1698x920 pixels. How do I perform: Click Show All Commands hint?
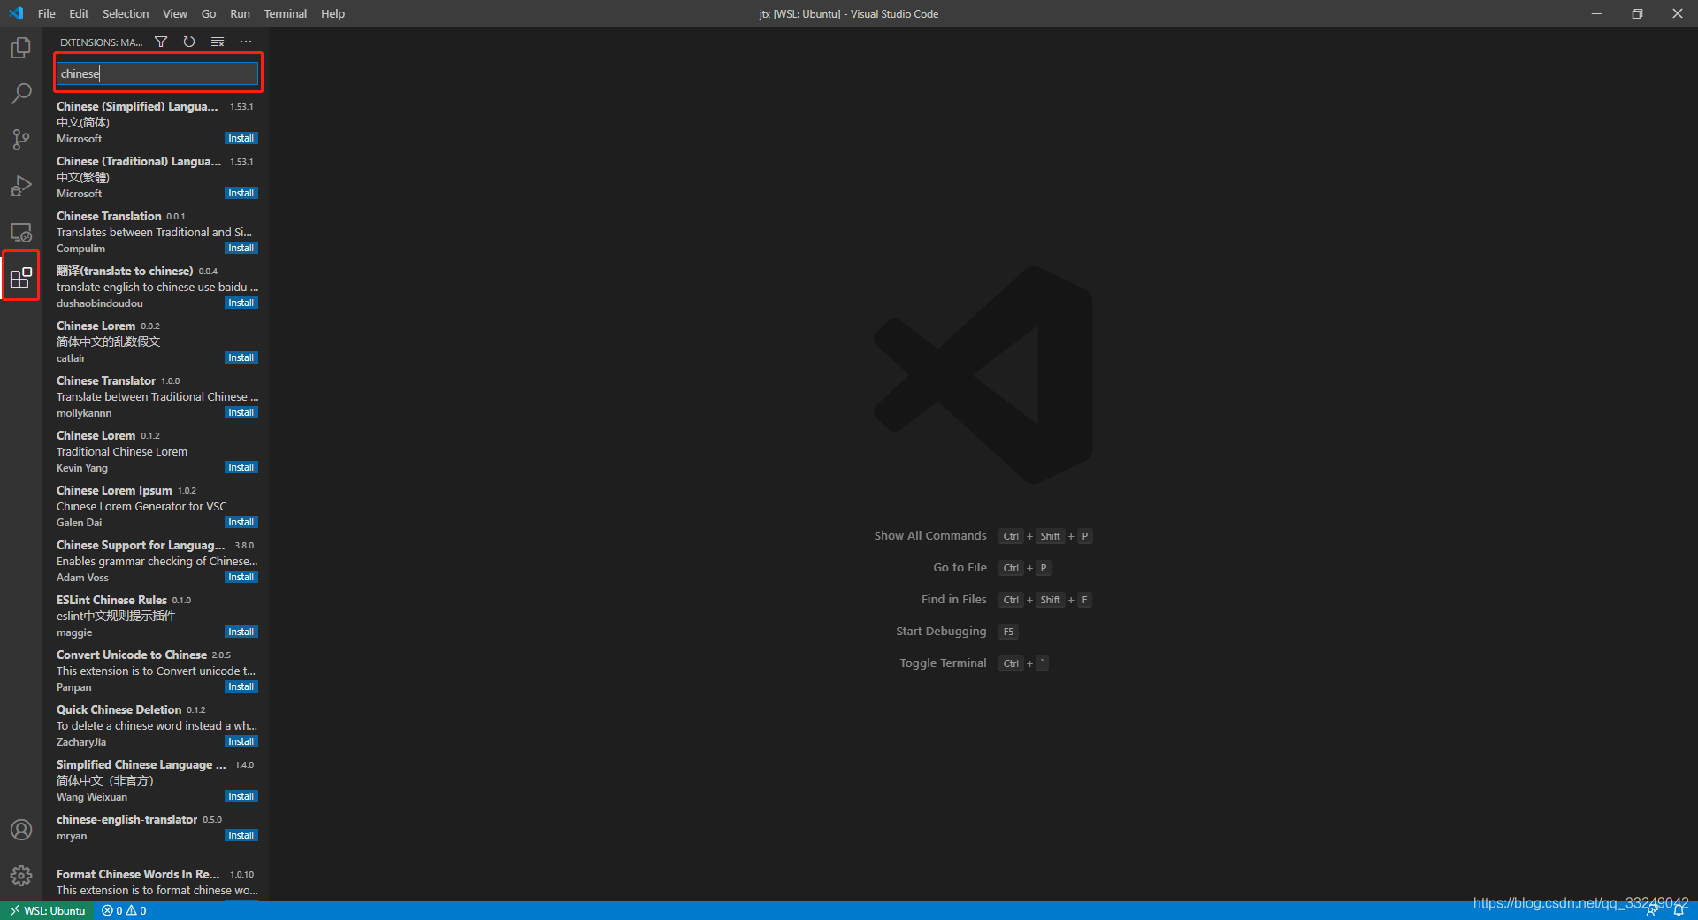[930, 535]
